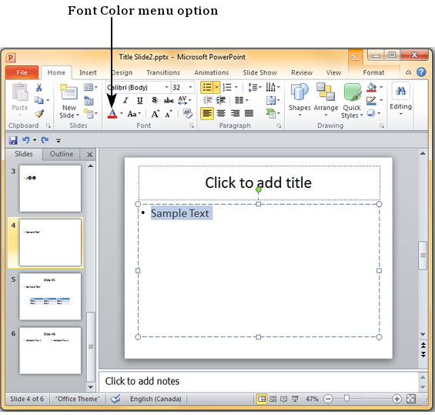Increase font size with large A

156,114
